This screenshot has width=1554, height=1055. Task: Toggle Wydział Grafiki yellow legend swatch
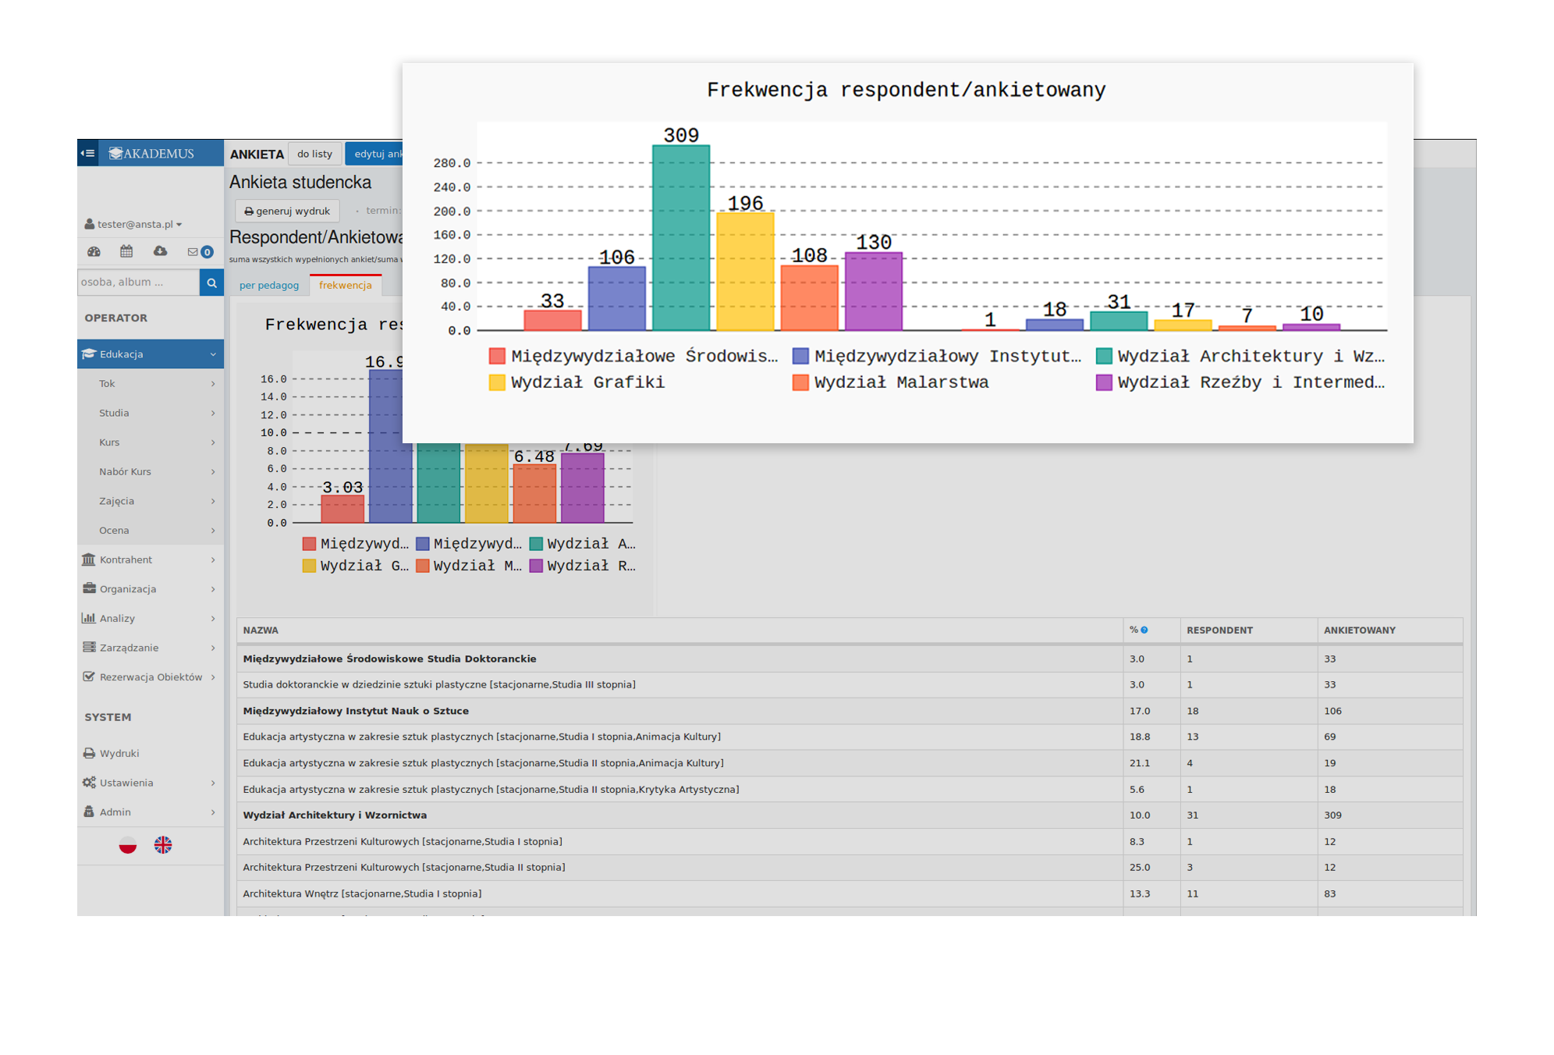pyautogui.click(x=496, y=382)
